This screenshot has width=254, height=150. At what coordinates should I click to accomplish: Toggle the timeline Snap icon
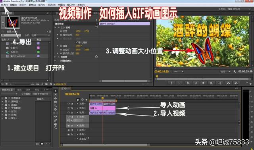78,100
